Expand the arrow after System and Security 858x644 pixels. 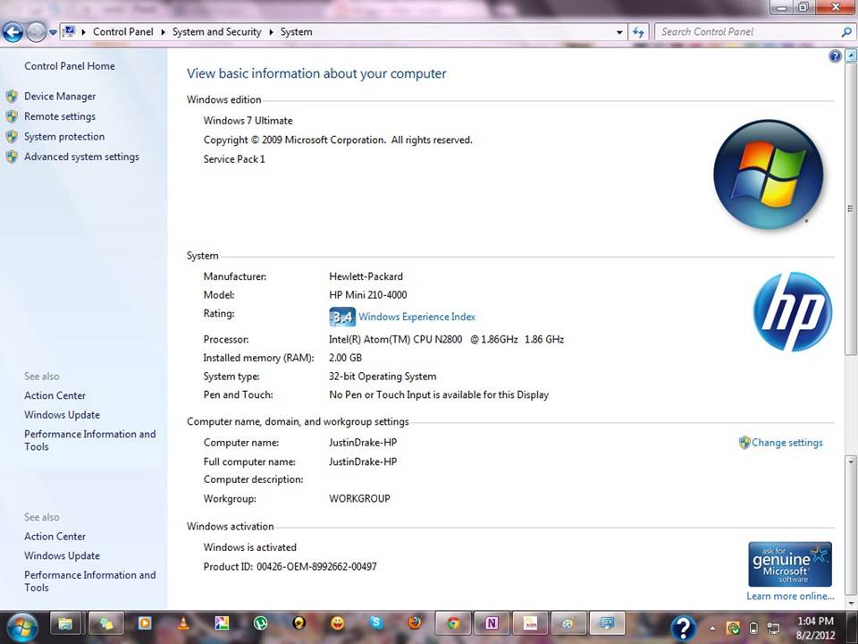271,32
